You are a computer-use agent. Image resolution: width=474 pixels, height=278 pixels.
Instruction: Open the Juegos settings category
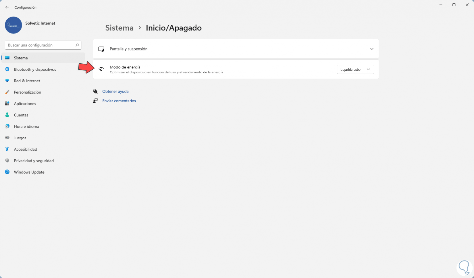point(20,138)
